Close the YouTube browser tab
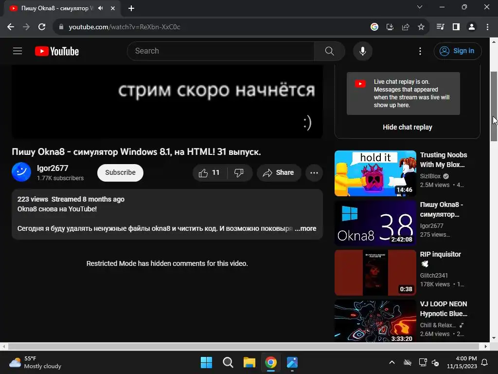Viewport: 498px width, 374px height. 113,8
